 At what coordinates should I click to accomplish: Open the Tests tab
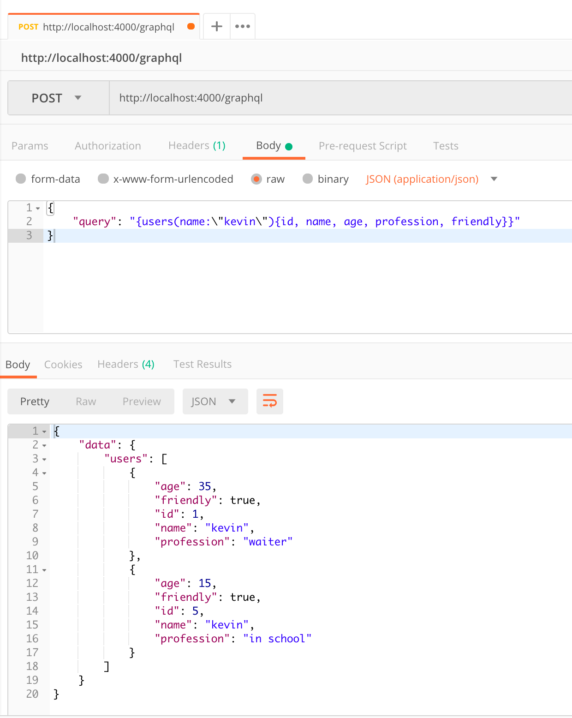point(445,145)
